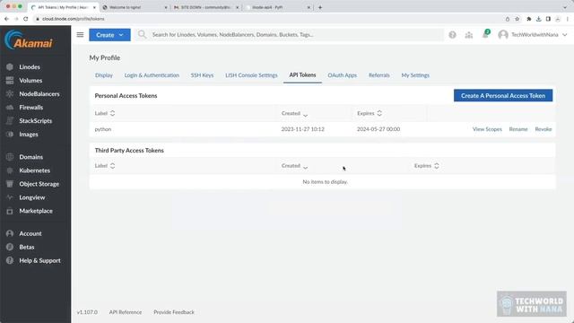Go to Kubernetes page
Screen dimensions: 574x323
[34, 170]
